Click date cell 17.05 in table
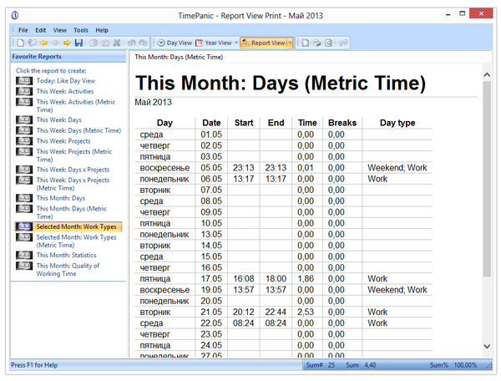The width and height of the screenshot is (501, 381). pos(211,279)
